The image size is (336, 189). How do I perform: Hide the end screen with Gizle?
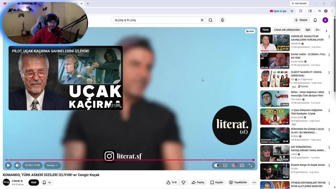(250, 31)
